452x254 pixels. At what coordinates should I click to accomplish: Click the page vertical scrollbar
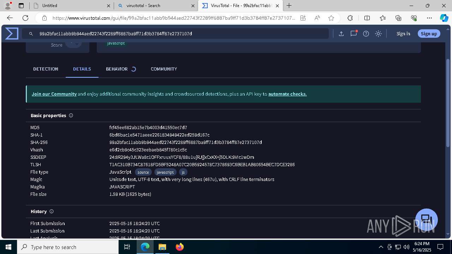[x=448, y=102]
